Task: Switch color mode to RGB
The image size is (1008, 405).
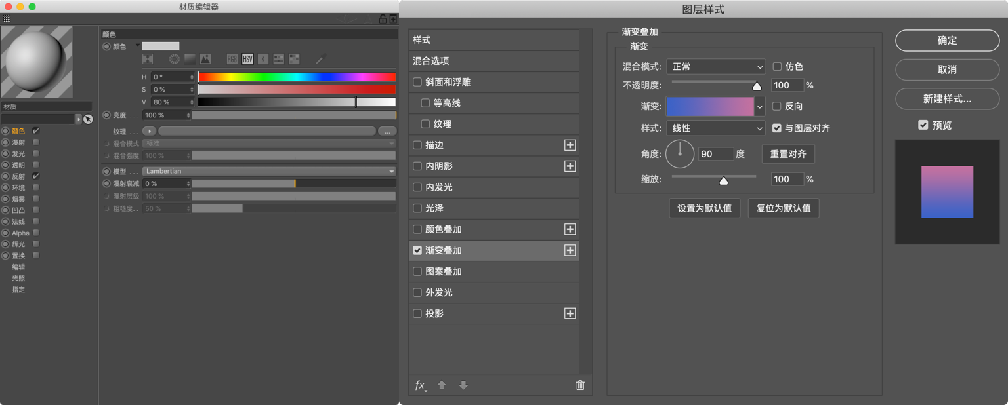Action: 232,59
